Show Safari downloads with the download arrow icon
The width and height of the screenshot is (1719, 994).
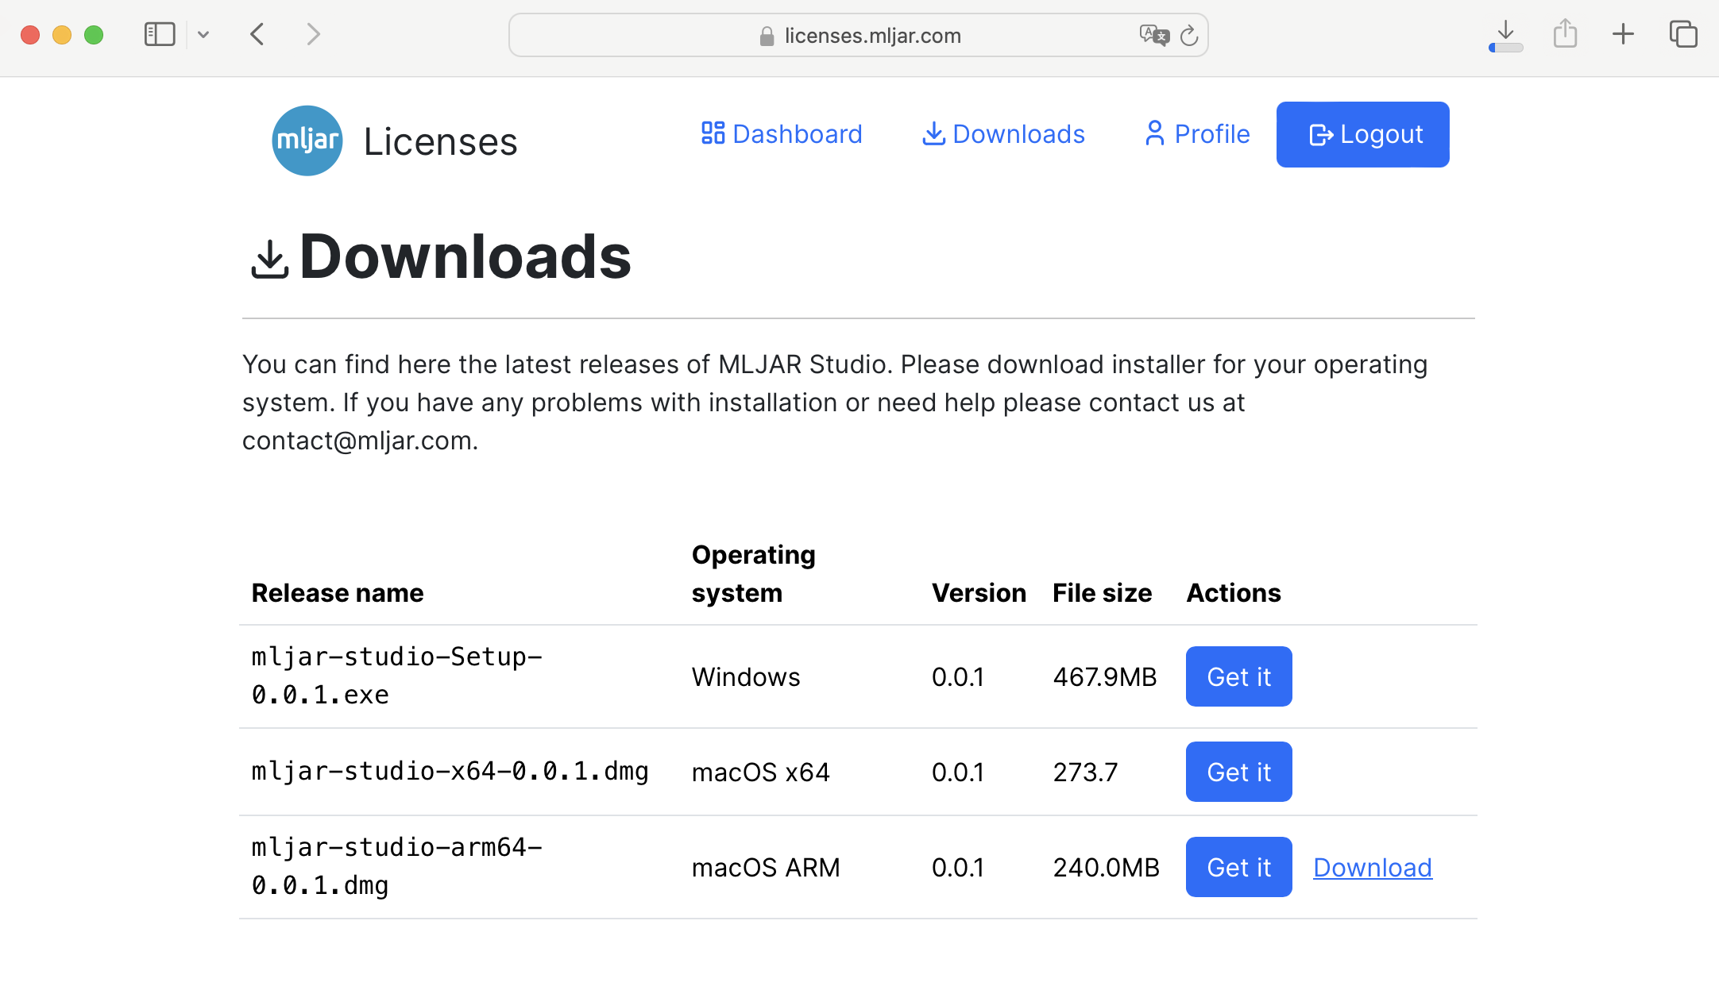[1505, 35]
